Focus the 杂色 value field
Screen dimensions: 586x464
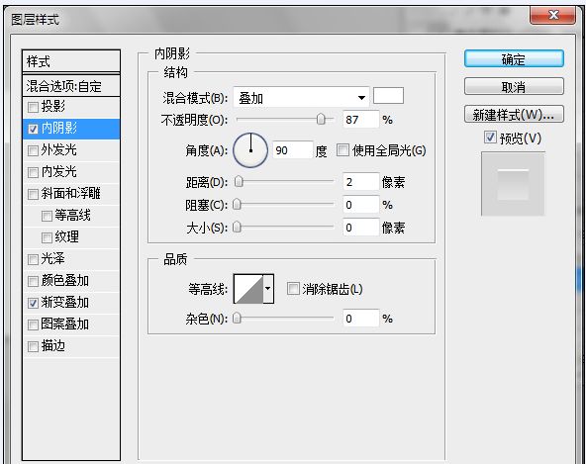tap(360, 319)
